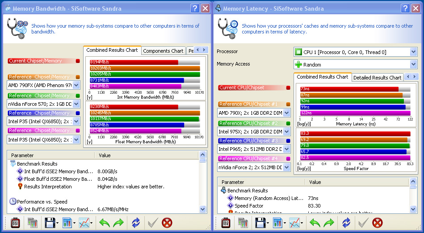Click copy results icon in Memory Bandwidth toolbar
424x233 pixels.
click(32, 223)
